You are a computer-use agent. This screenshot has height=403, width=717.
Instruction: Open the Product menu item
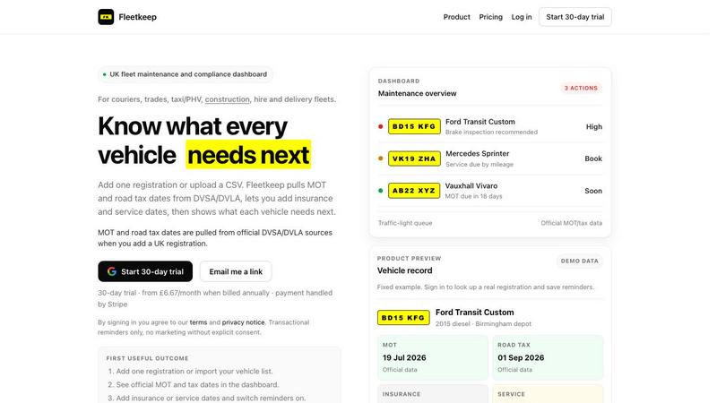(x=456, y=17)
